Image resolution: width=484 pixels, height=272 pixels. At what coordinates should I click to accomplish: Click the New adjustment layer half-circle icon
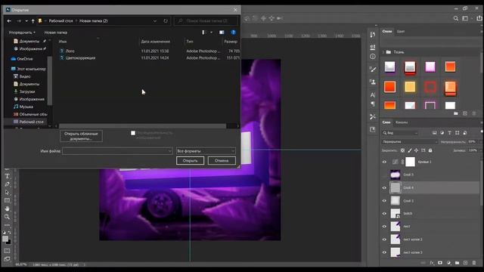(x=448, y=263)
